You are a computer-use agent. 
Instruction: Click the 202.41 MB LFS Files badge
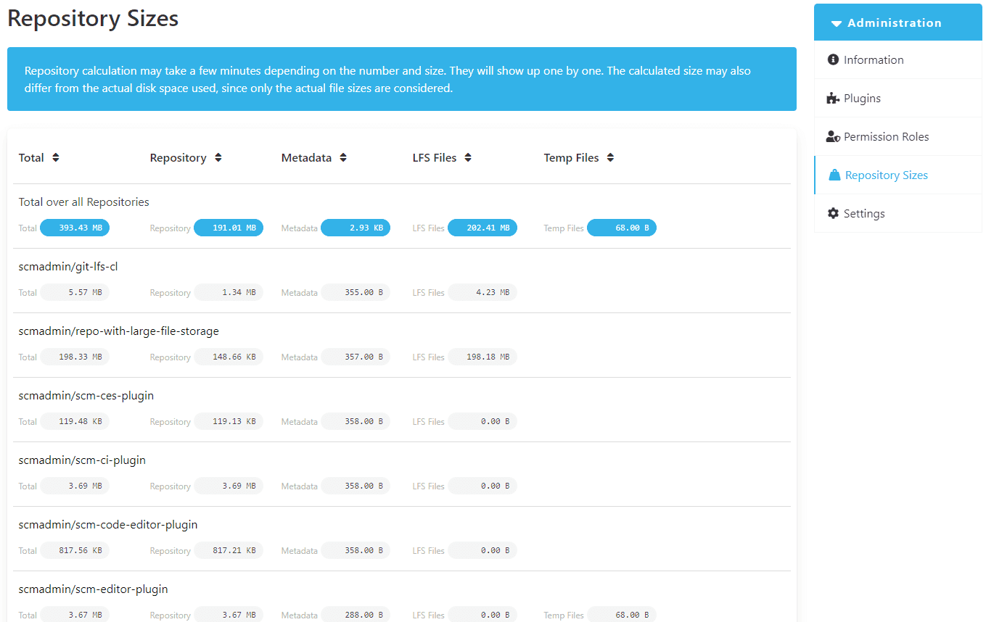(482, 228)
